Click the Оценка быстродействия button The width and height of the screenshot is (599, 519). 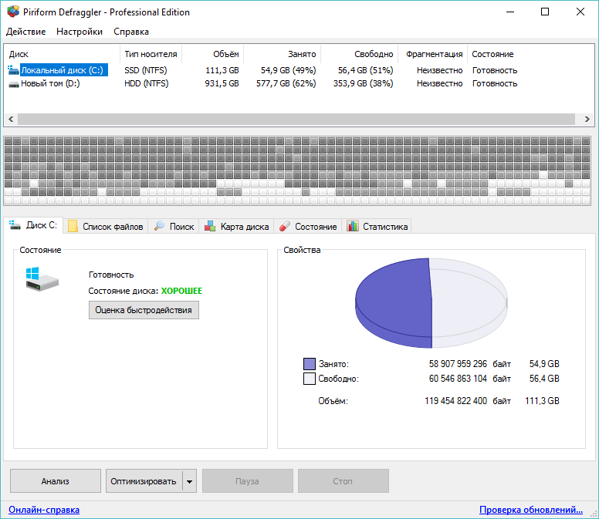[144, 310]
